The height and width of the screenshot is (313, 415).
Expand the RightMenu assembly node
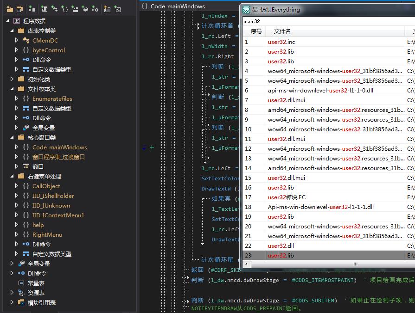click(17, 234)
